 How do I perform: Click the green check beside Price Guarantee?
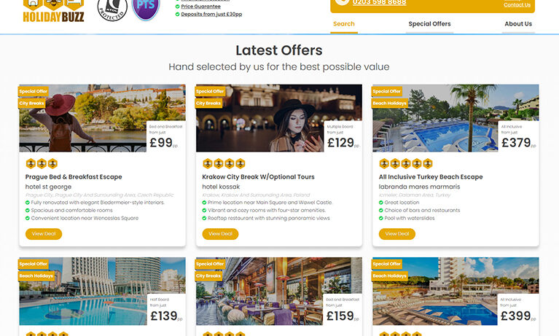tap(178, 7)
